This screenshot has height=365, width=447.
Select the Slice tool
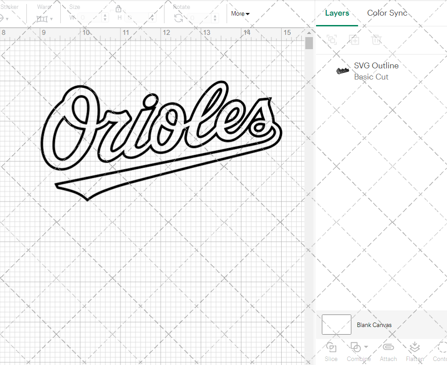[331, 352]
